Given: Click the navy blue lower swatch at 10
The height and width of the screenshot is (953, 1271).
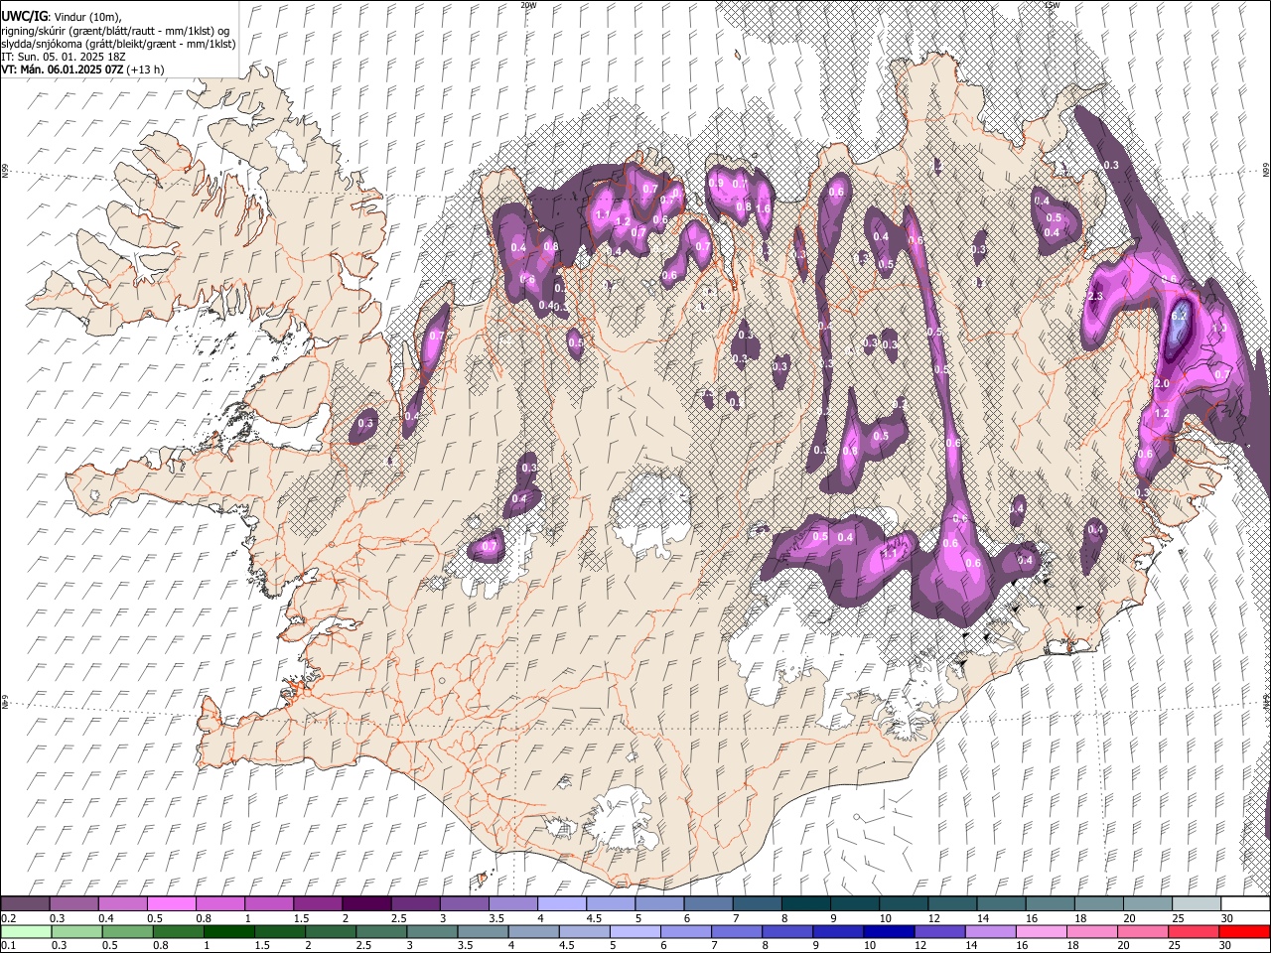Looking at the screenshot, I should [889, 932].
